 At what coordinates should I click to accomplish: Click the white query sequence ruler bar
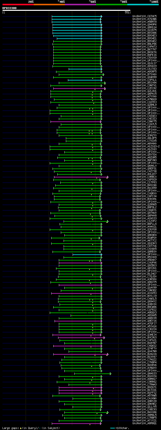tap(66, 10)
